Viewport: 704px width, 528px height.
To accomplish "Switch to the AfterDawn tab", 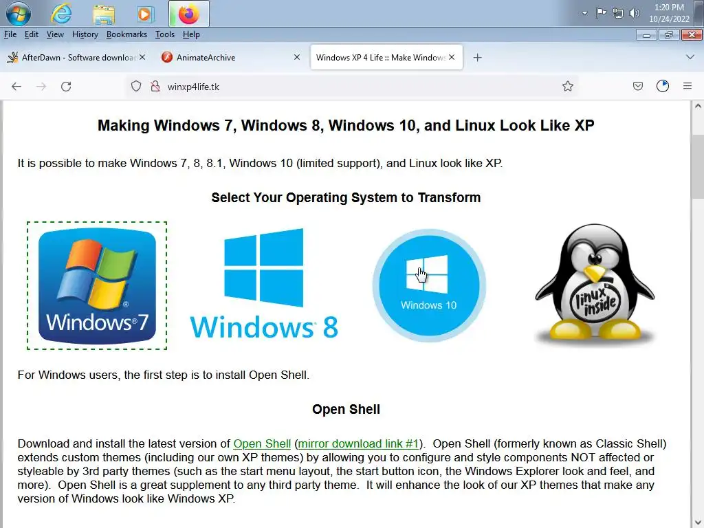I will (71, 57).
